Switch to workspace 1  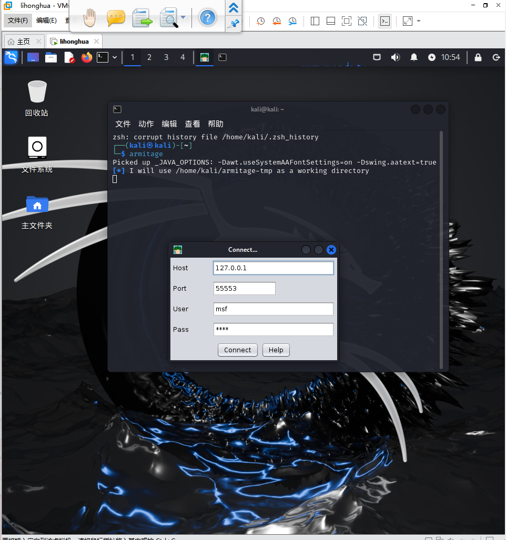132,57
